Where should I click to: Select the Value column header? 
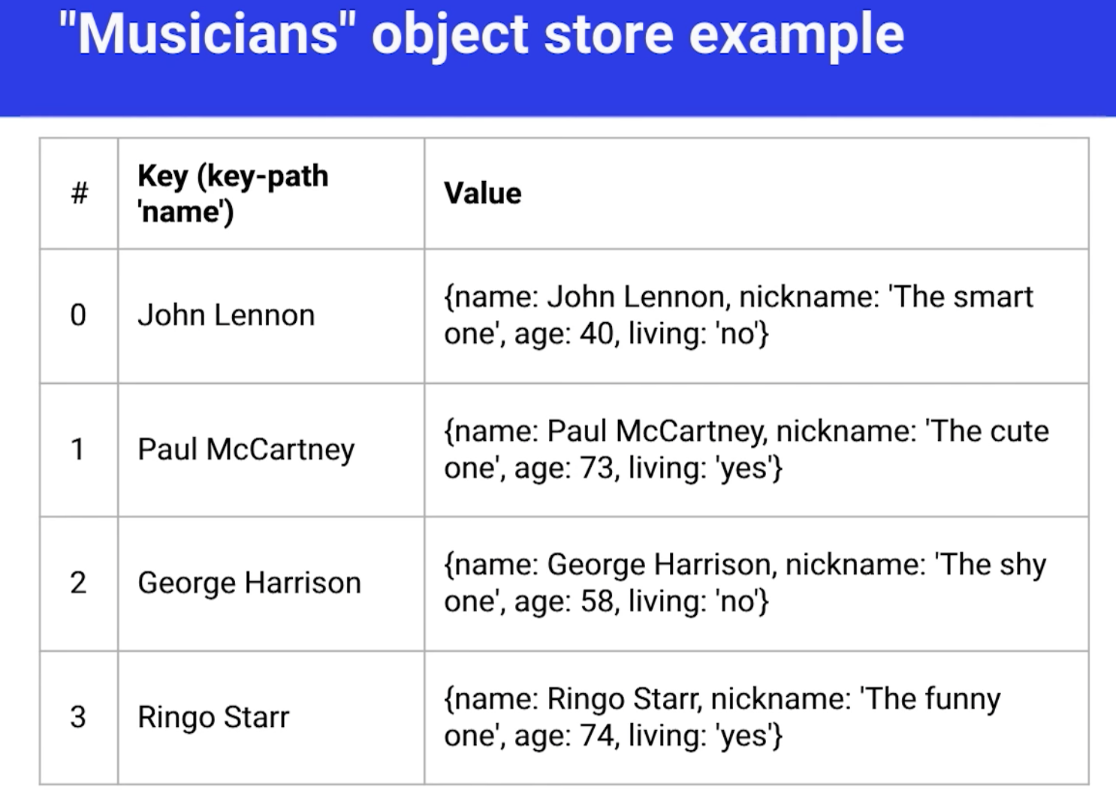tap(482, 193)
